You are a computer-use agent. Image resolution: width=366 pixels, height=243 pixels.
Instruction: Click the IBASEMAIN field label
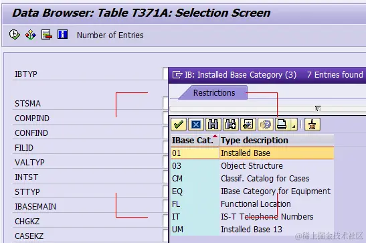click(x=35, y=207)
